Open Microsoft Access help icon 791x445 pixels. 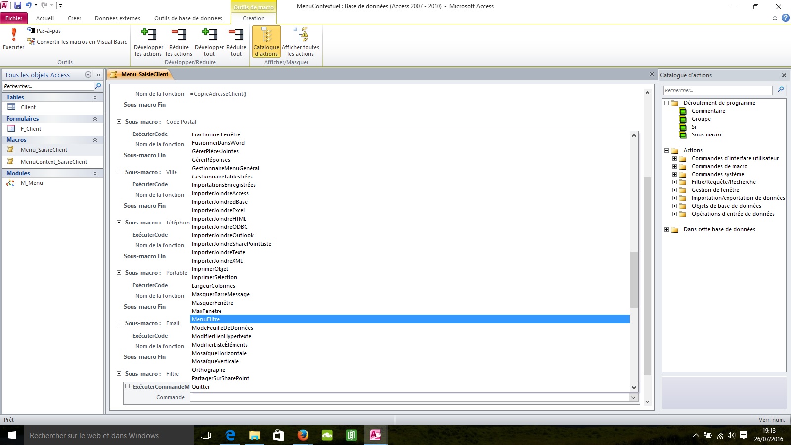tap(785, 18)
